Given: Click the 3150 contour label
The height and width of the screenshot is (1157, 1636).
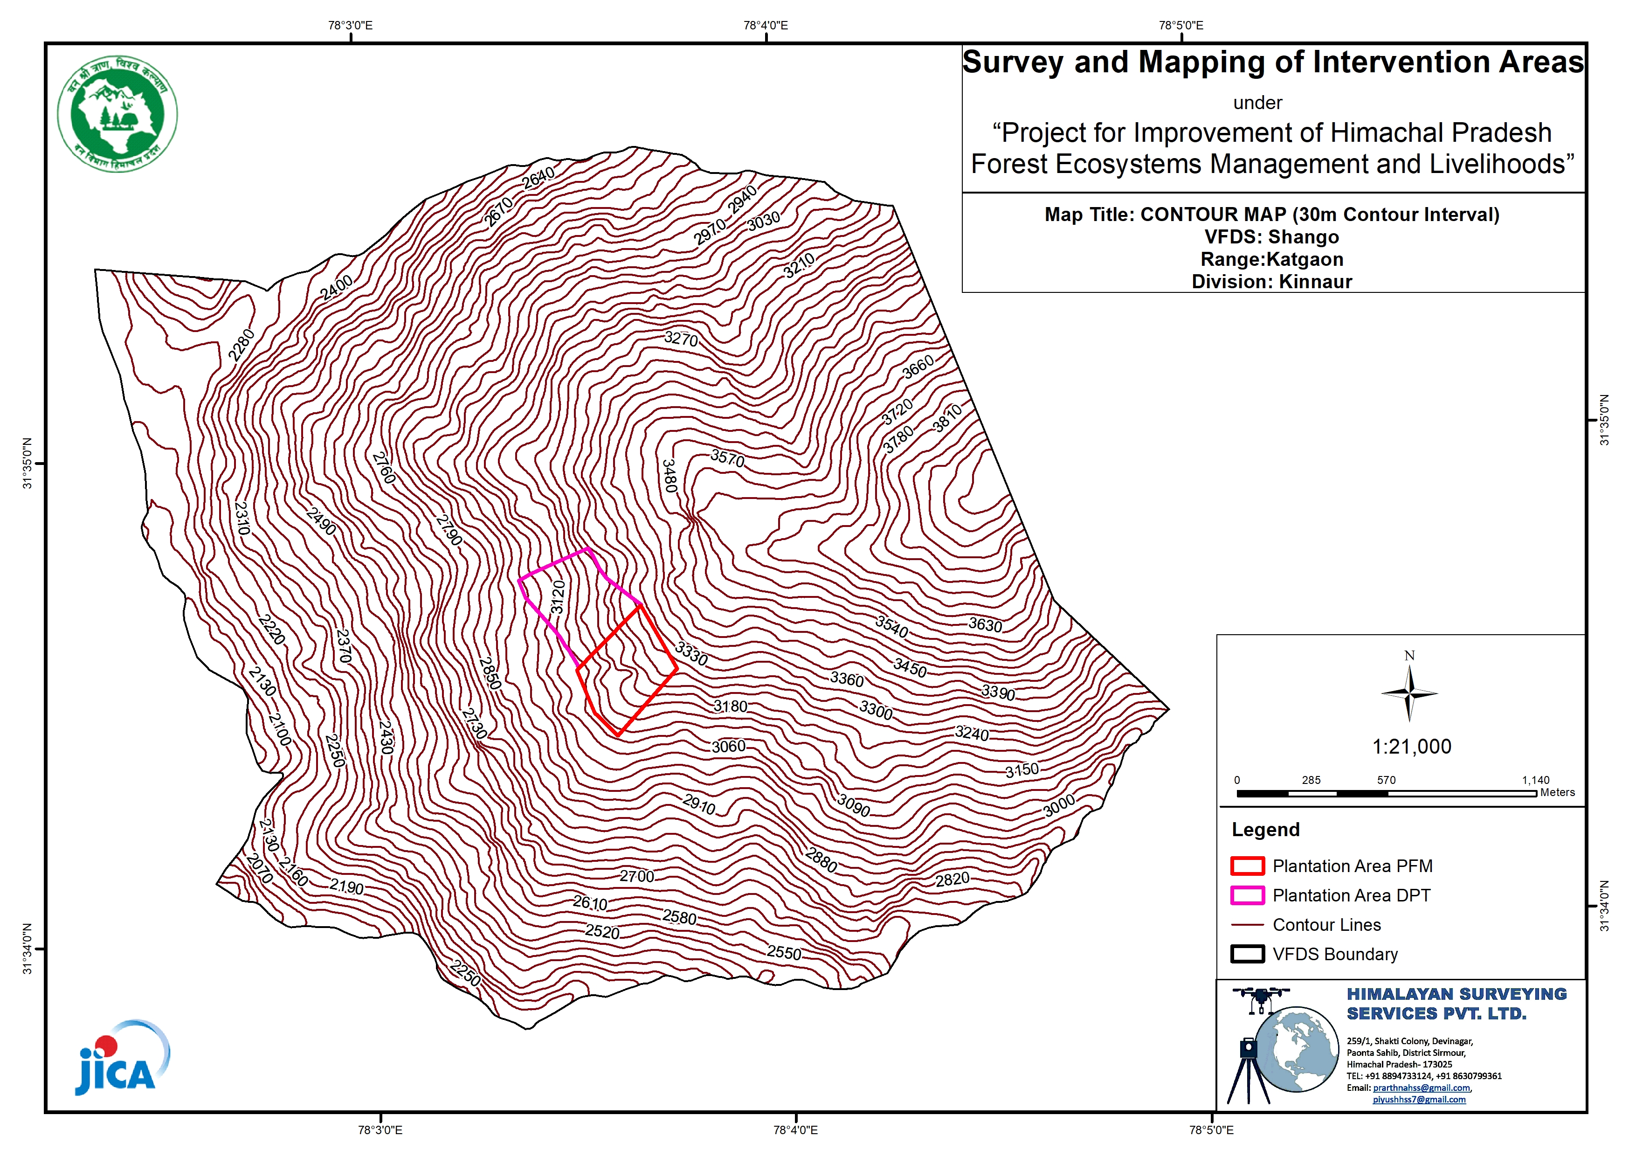Looking at the screenshot, I should [1022, 770].
